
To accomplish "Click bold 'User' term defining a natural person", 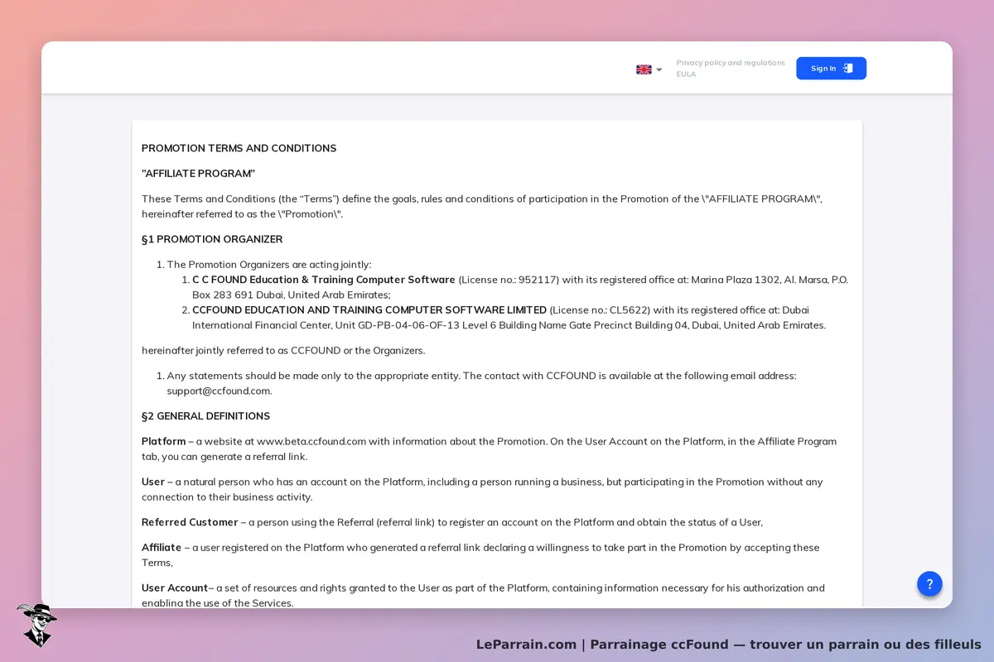I will click(153, 482).
